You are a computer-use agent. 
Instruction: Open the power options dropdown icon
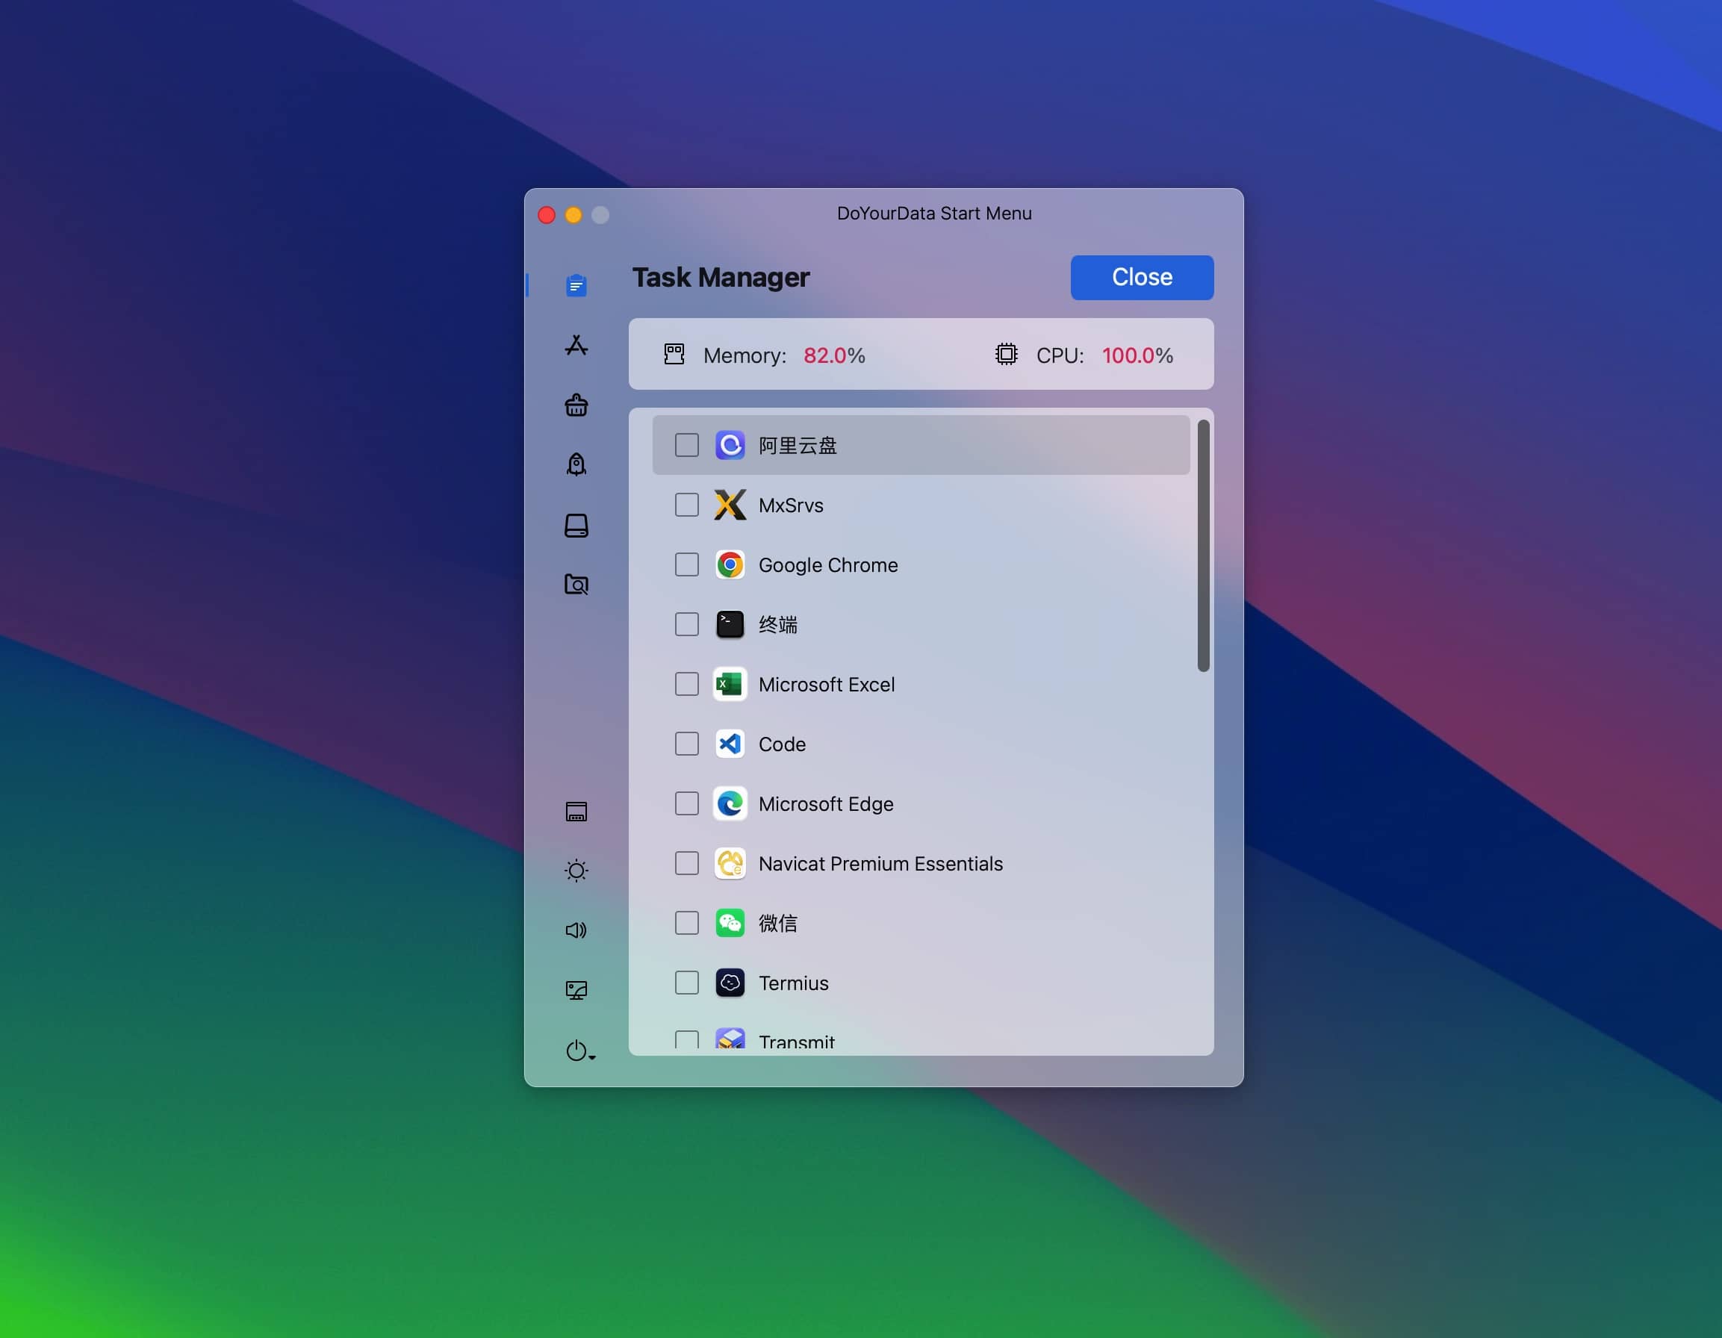(x=580, y=1051)
